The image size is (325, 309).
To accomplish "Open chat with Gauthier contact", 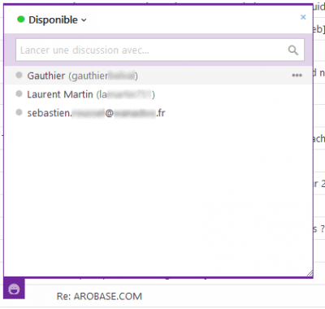I will point(158,76).
